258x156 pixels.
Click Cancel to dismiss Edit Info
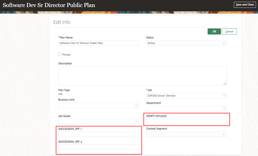click(229, 31)
